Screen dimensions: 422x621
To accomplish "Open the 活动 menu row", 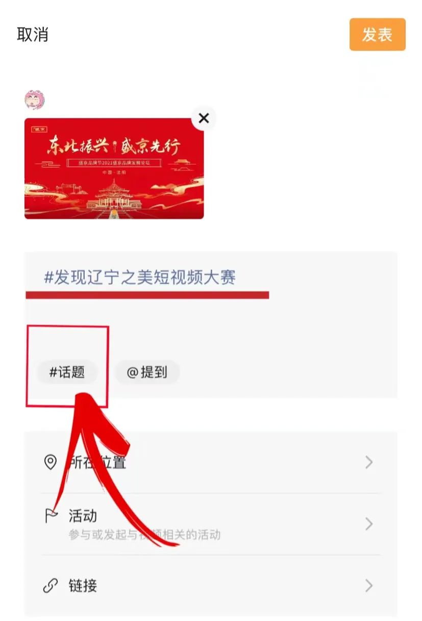I will point(210,524).
